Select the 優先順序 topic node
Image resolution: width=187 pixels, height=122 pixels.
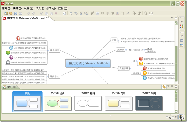click(55, 50)
